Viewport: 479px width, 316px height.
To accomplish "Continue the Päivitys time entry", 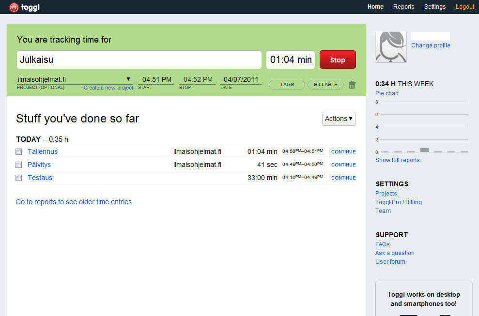I will 344,165.
